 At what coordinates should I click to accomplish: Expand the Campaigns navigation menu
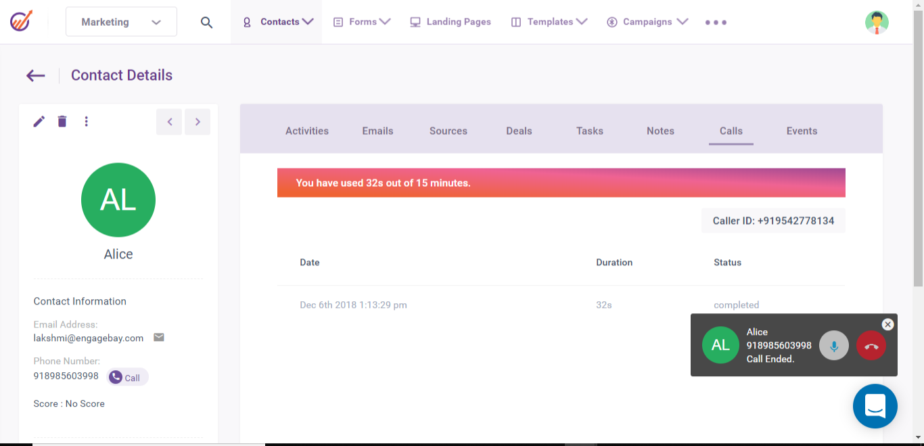click(x=647, y=22)
